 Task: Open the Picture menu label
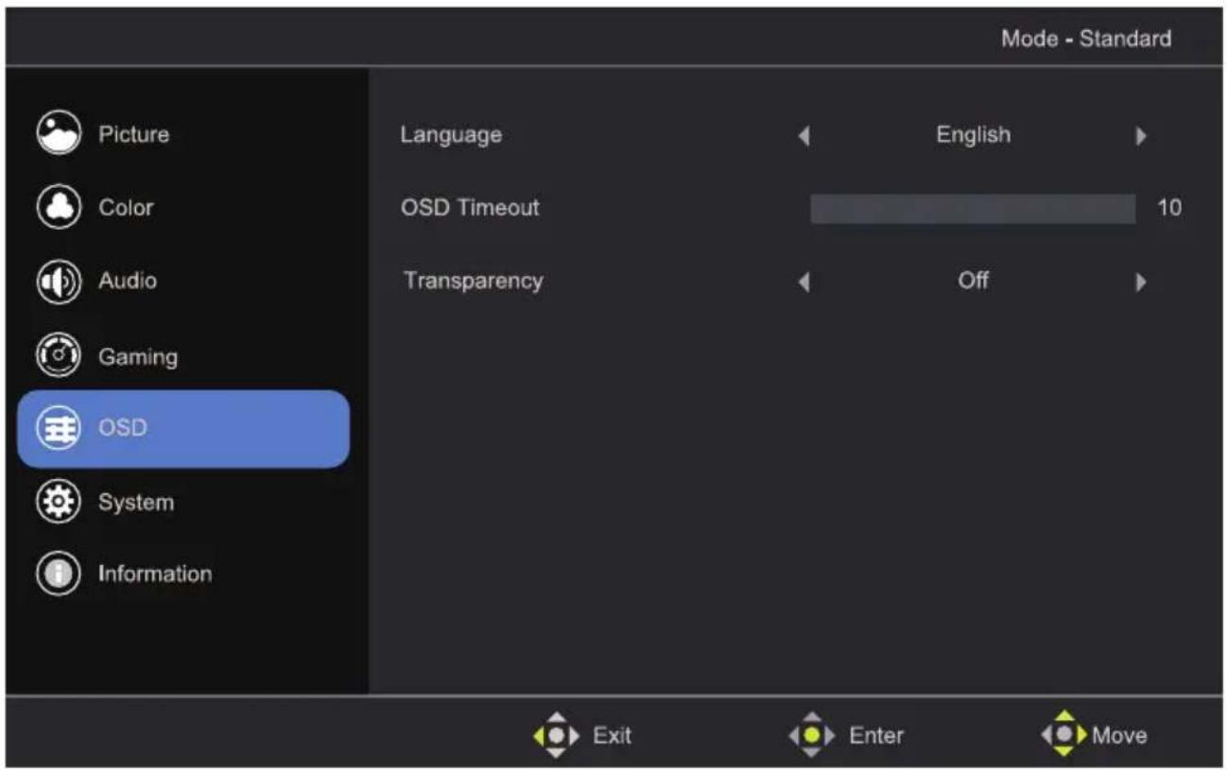click(x=134, y=134)
